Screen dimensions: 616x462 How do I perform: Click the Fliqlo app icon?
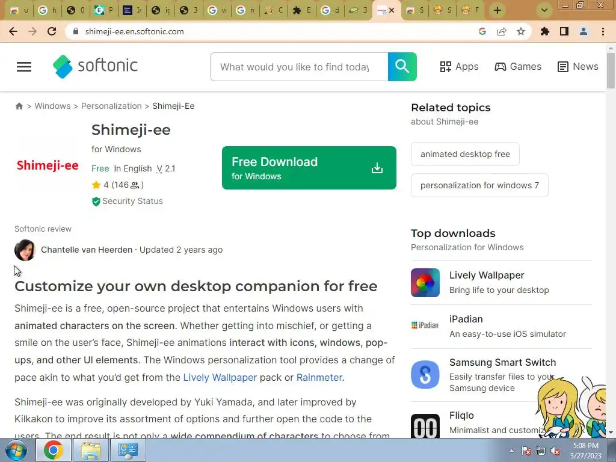pyautogui.click(x=425, y=426)
